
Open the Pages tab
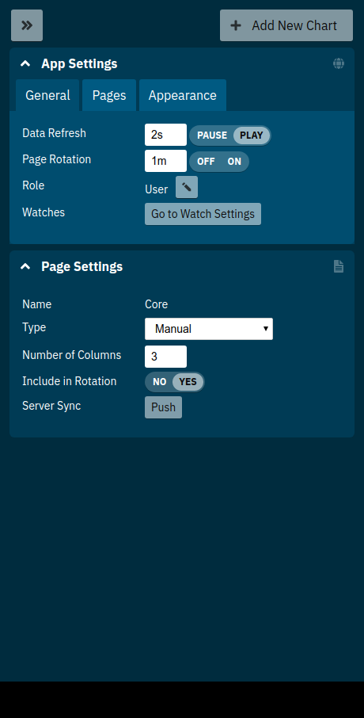(x=109, y=95)
